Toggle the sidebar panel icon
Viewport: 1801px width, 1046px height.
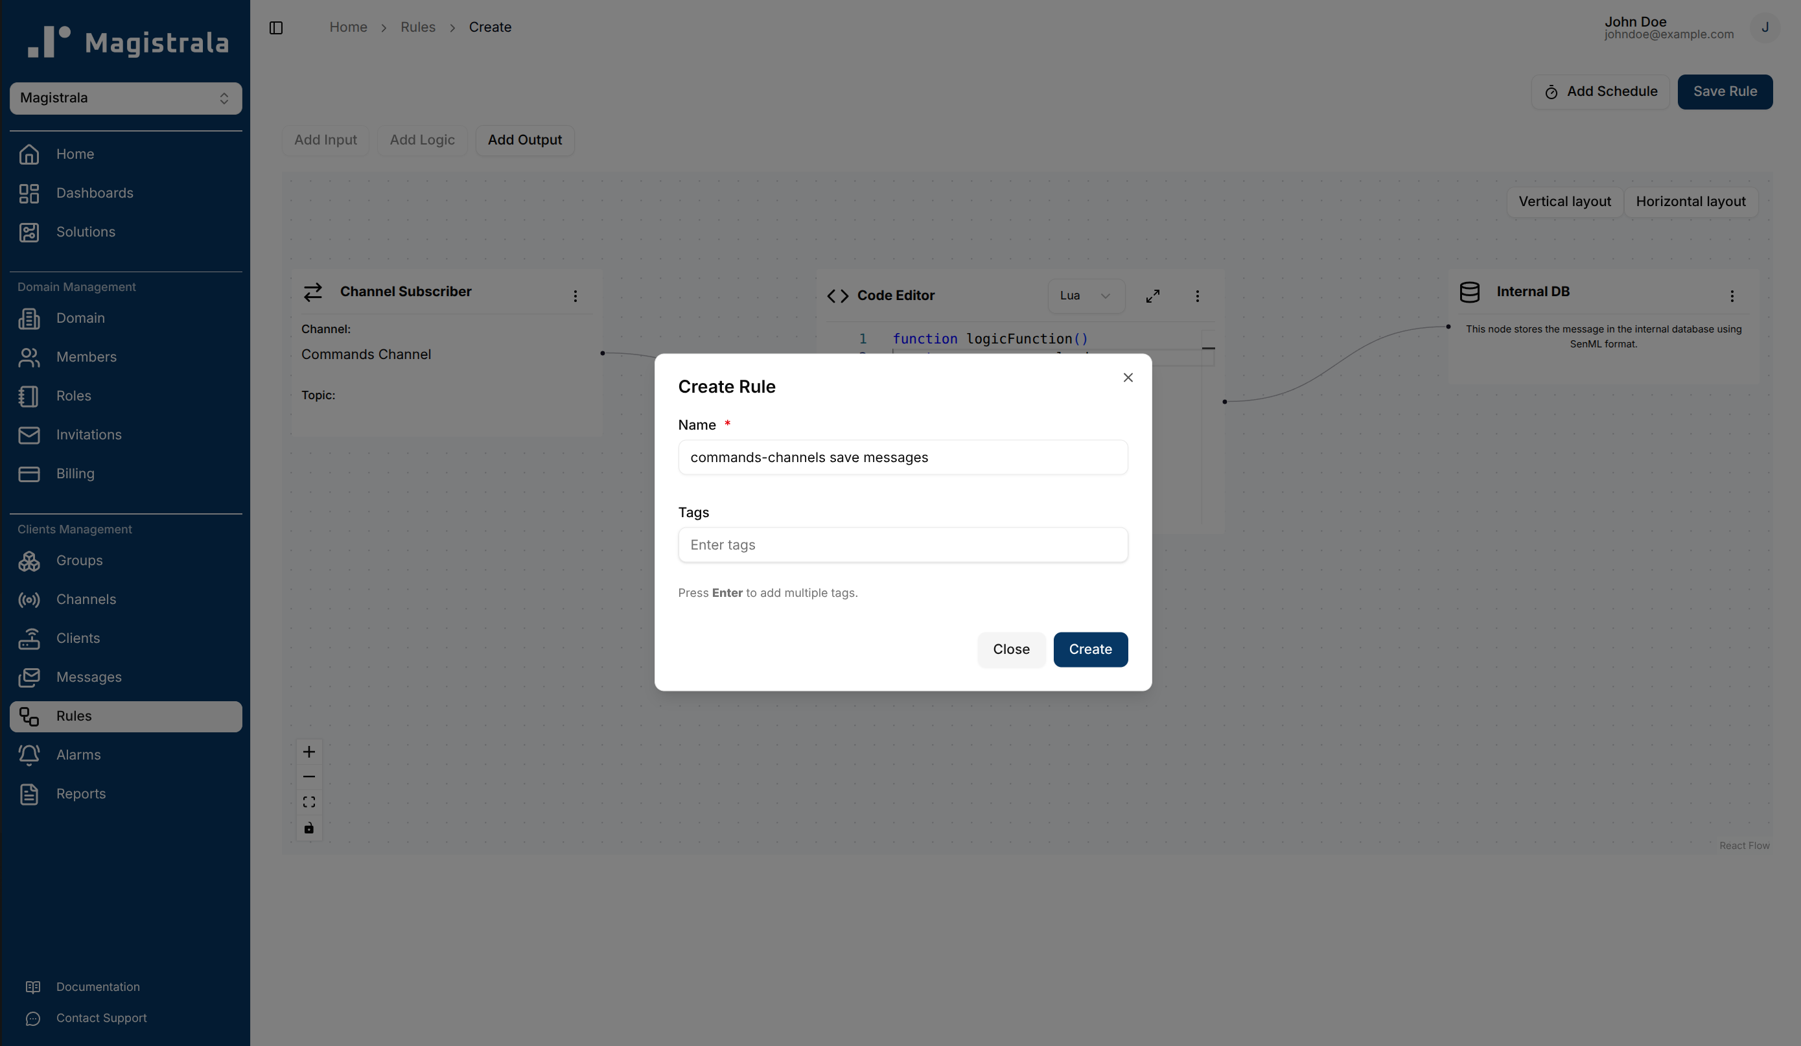click(276, 28)
